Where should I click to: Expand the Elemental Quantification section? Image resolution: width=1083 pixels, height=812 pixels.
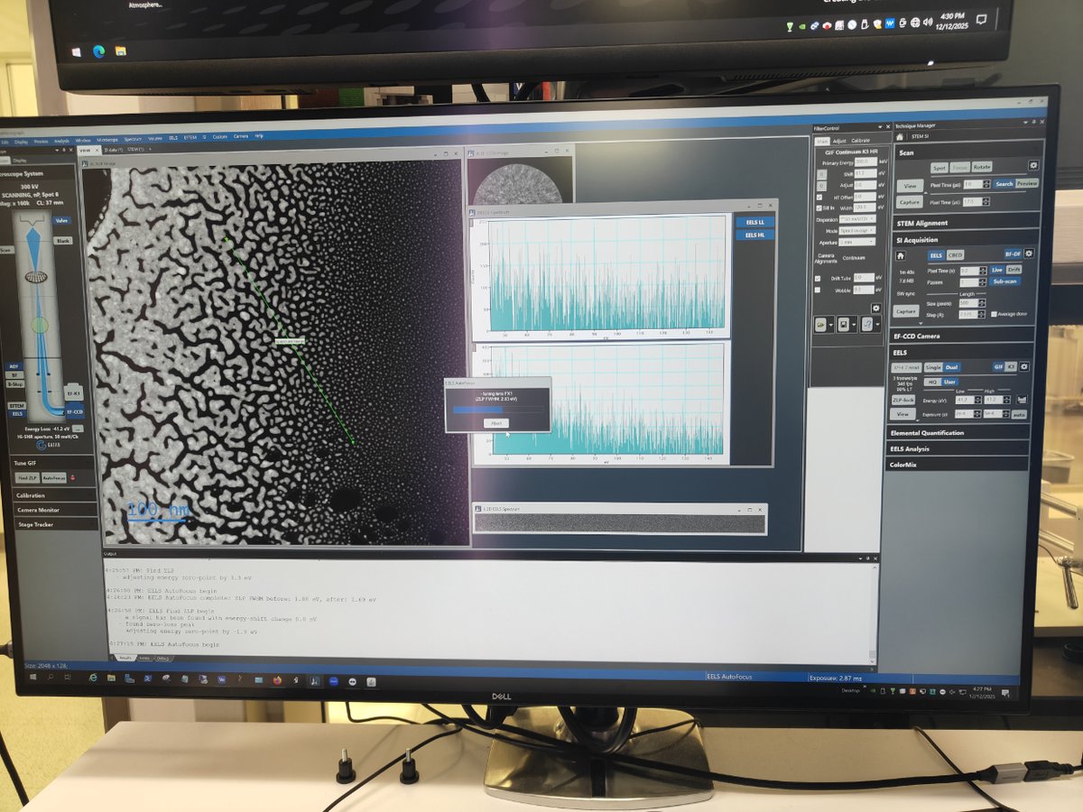pyautogui.click(x=927, y=433)
